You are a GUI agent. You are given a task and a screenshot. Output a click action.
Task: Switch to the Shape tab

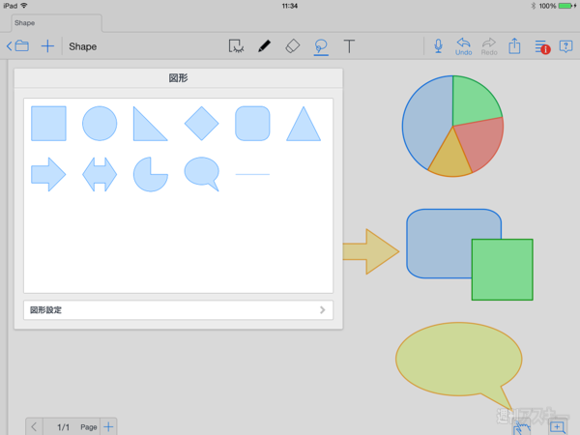[x=56, y=23]
